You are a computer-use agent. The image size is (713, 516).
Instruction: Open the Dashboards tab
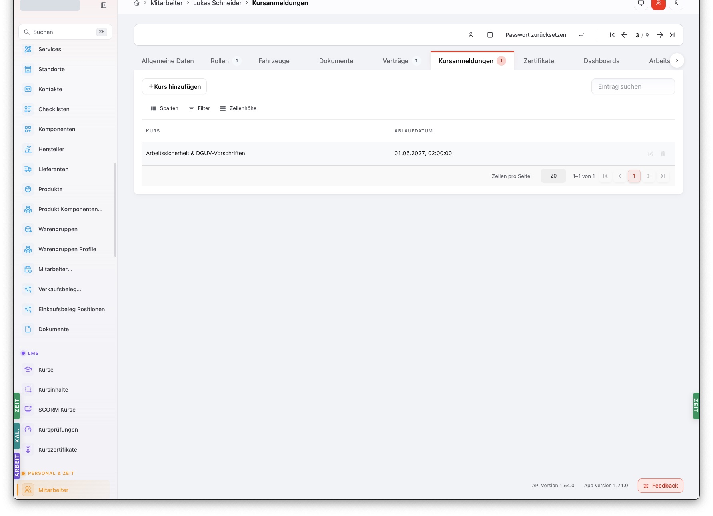(601, 61)
